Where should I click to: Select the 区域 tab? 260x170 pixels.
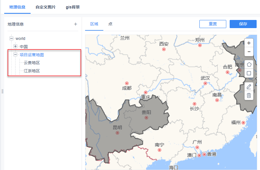point(94,24)
